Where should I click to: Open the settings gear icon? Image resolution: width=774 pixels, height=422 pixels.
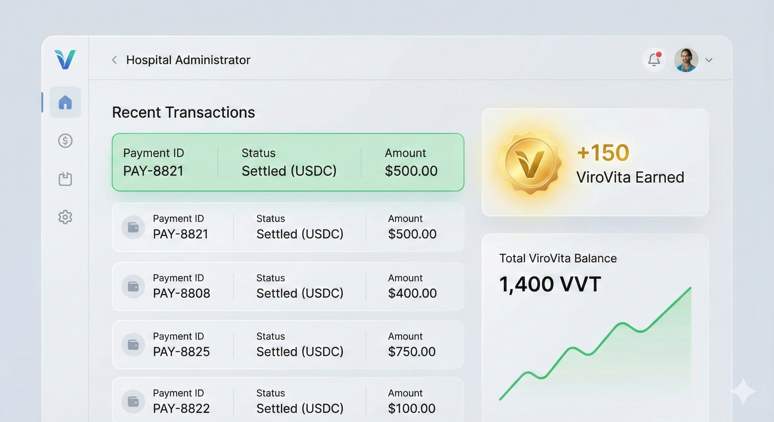point(65,217)
